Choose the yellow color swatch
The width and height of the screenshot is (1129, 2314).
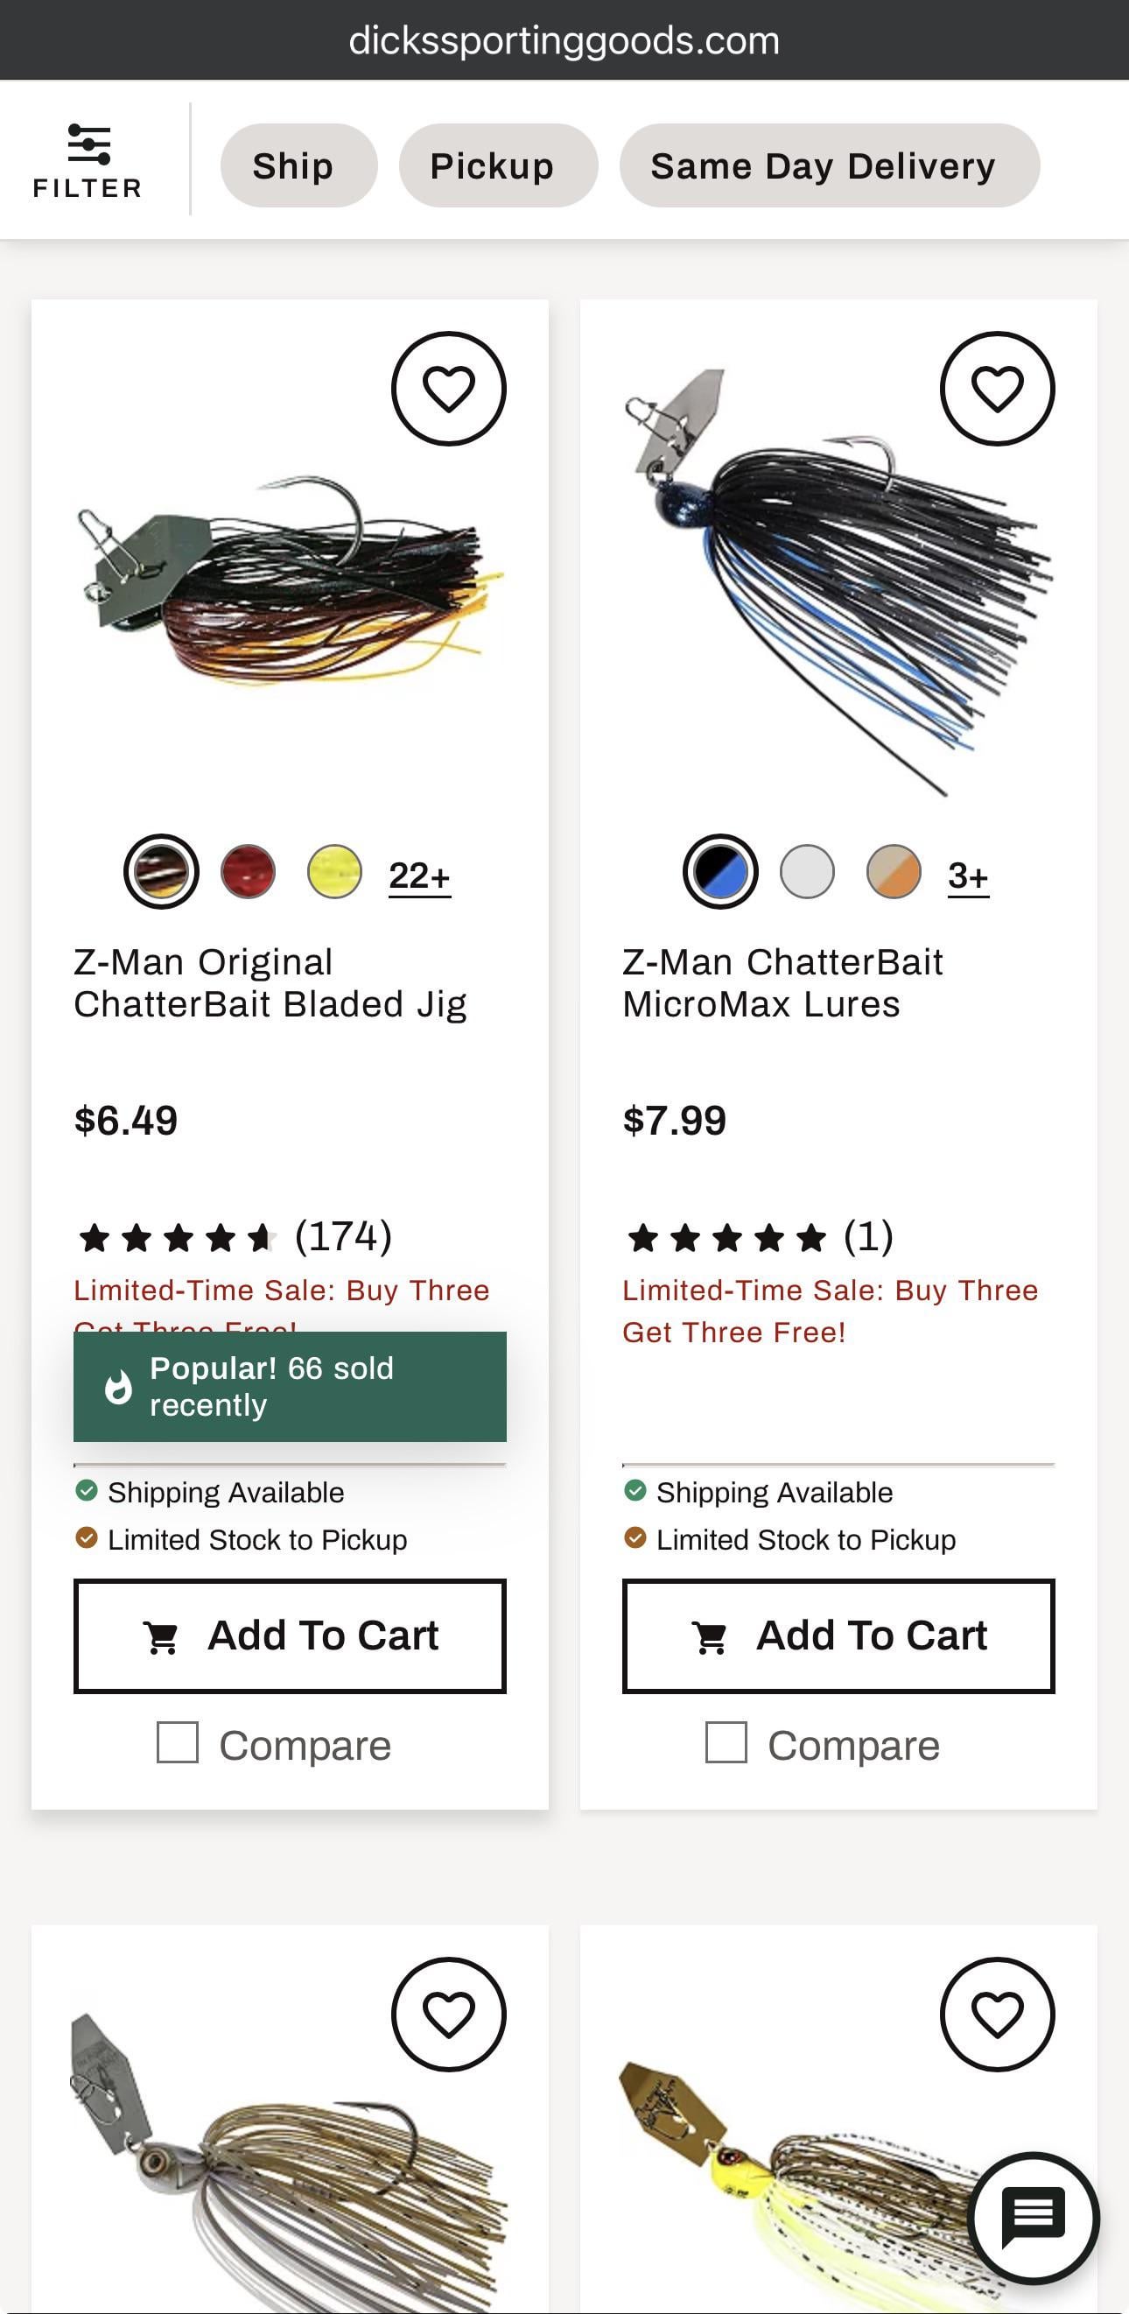[334, 871]
